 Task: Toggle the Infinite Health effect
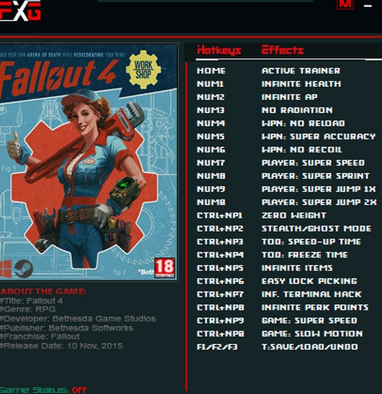pos(301,84)
